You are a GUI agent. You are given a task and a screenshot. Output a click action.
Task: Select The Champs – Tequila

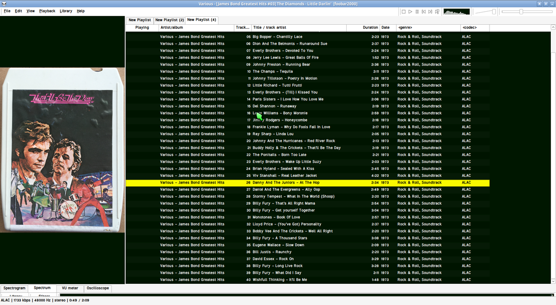308,72
